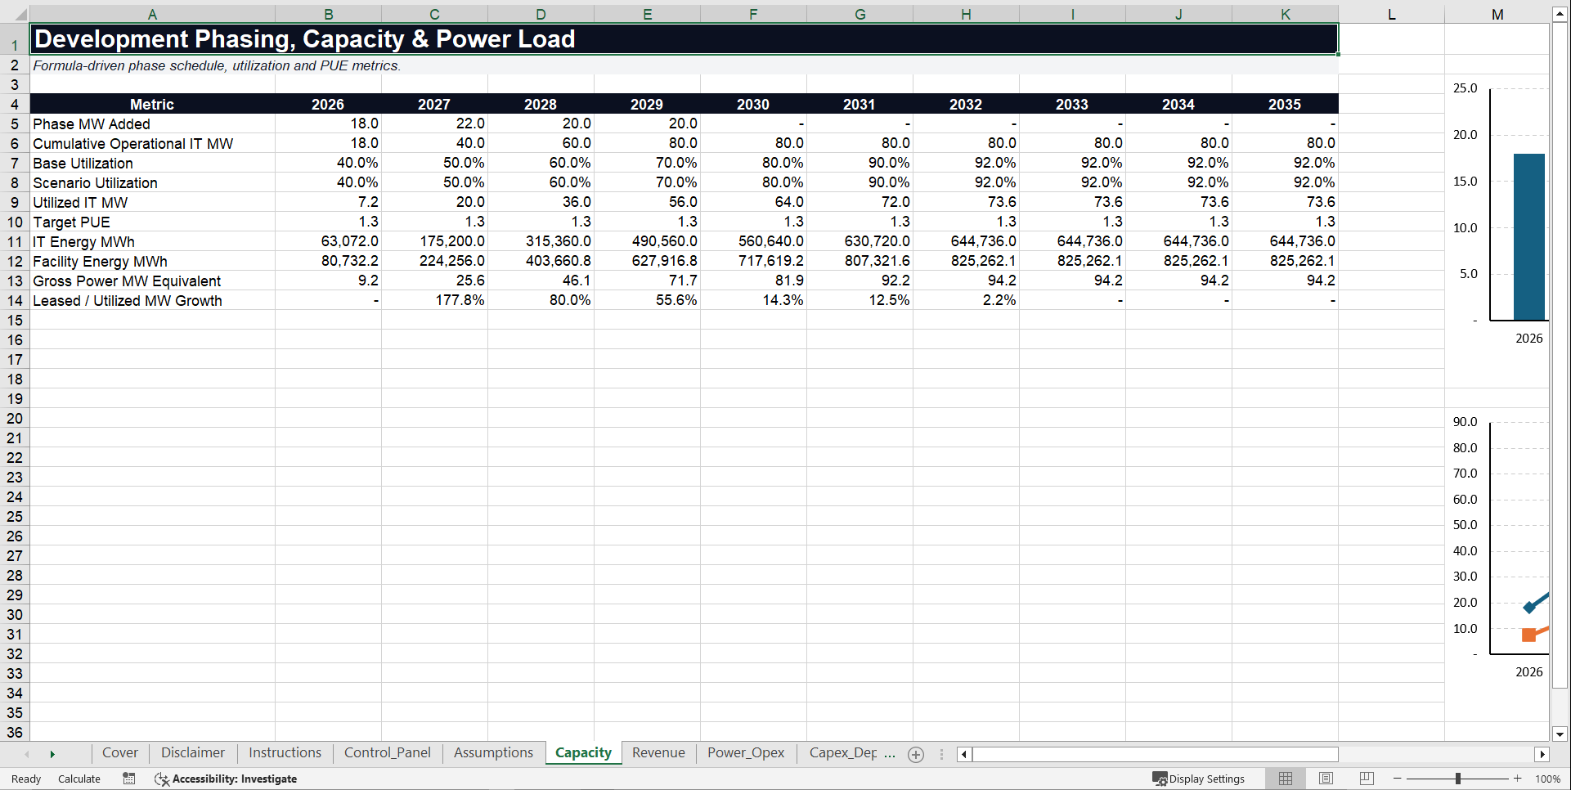Select the Scenario Utilization label
The width and height of the screenshot is (1571, 790).
click(152, 182)
